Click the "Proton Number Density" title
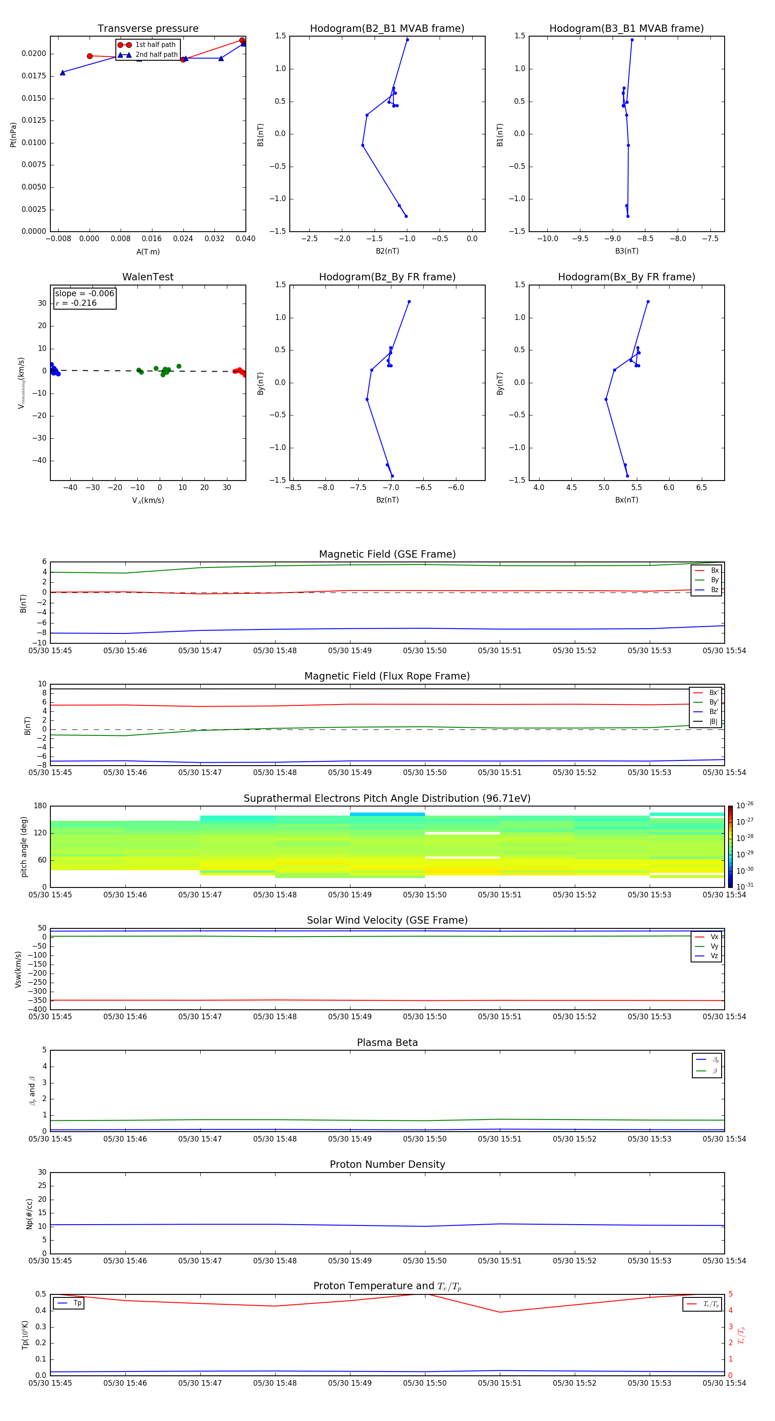775x1421 pixels. point(387,1165)
